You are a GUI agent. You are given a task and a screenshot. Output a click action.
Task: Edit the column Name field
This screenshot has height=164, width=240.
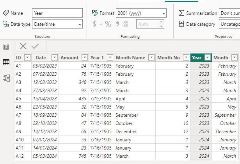click(x=57, y=13)
